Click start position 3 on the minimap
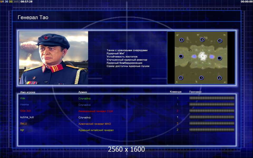 click(x=220, y=41)
